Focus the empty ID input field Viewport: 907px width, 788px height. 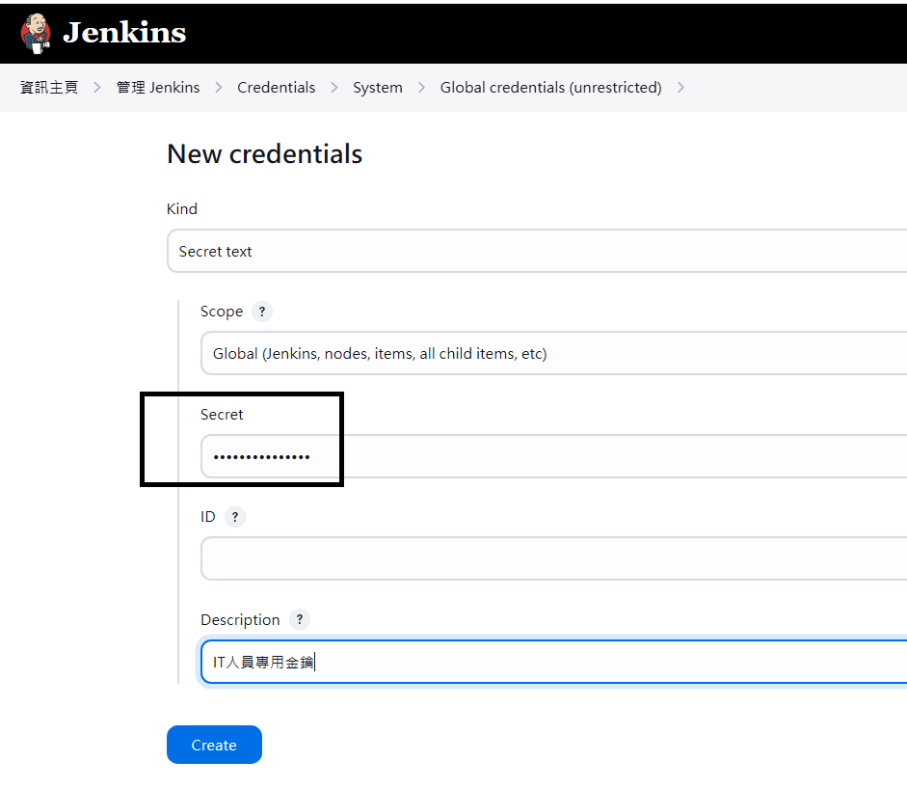(x=553, y=558)
